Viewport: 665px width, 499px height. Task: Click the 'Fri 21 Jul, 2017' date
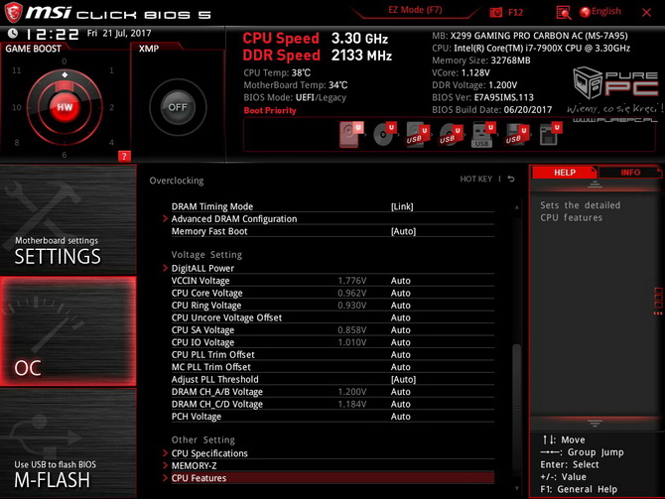(119, 33)
